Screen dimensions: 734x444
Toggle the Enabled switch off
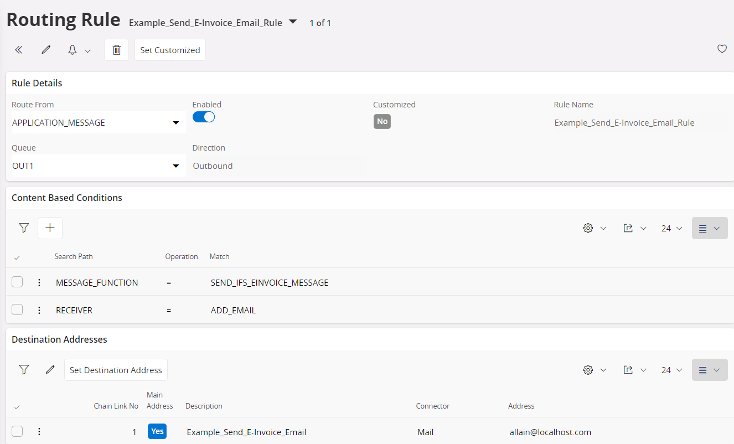(x=203, y=117)
